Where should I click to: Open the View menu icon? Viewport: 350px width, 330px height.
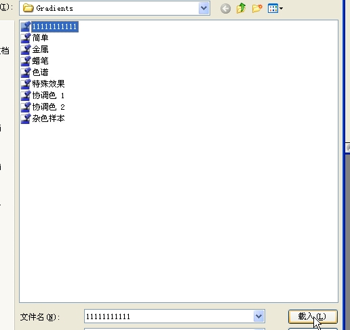tap(273, 9)
